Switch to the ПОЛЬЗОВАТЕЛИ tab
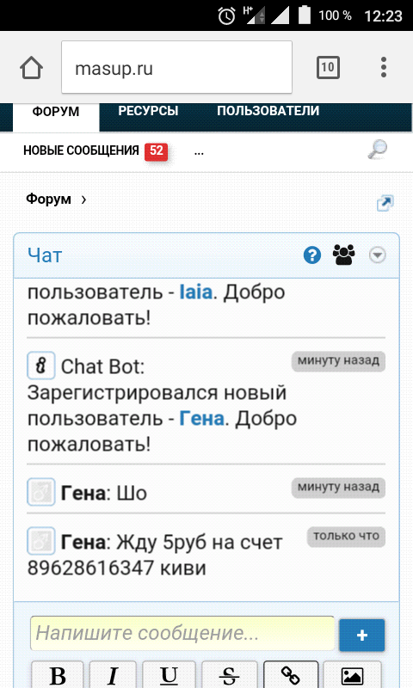The width and height of the screenshot is (413, 688). (x=268, y=111)
